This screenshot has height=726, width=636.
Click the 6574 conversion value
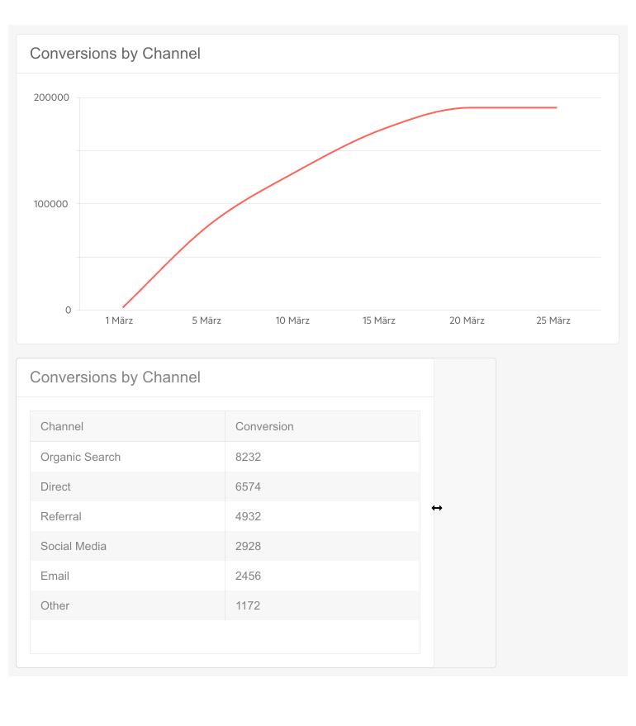point(248,486)
